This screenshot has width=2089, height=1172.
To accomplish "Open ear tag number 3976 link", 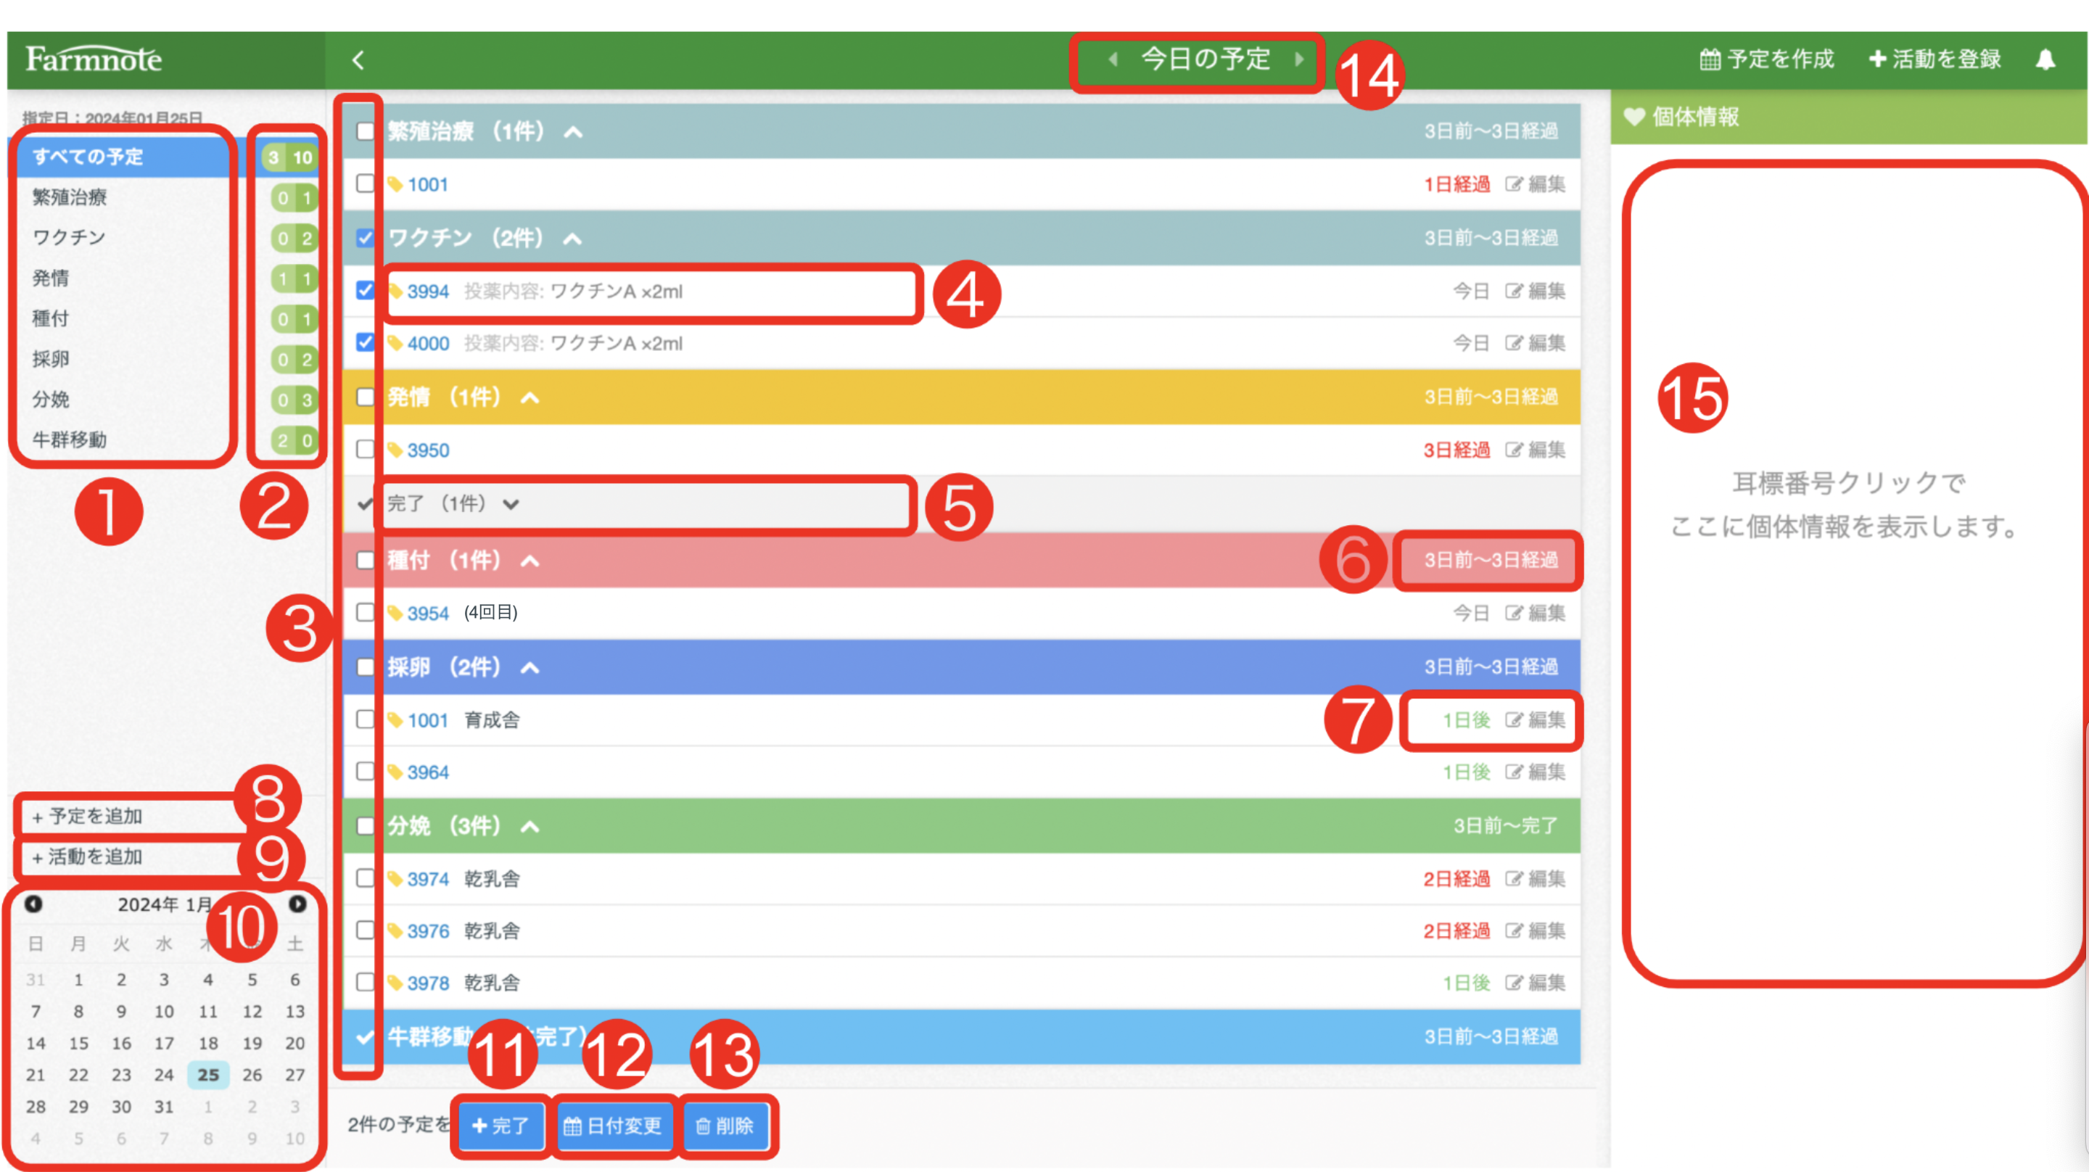I will pos(427,931).
